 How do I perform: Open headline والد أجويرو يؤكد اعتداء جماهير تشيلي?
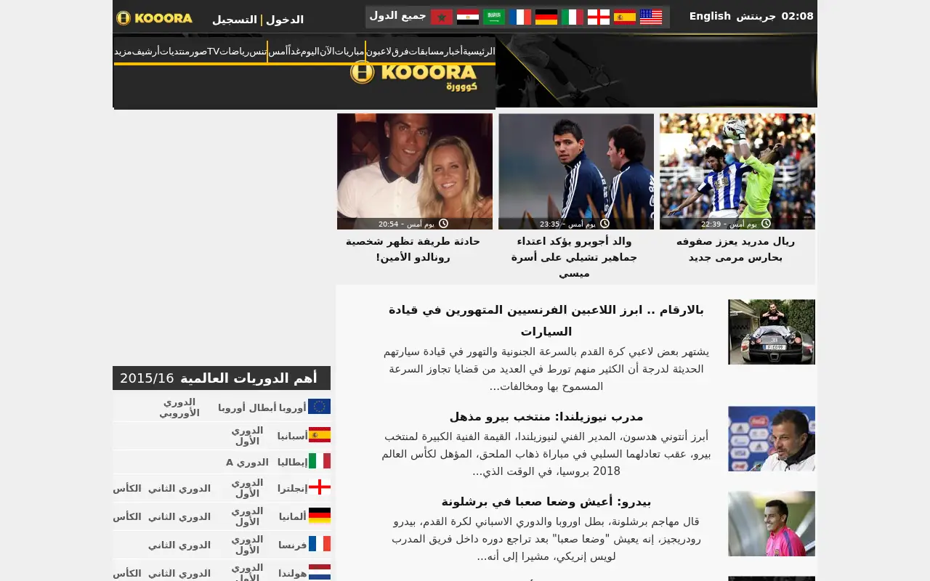(x=574, y=256)
